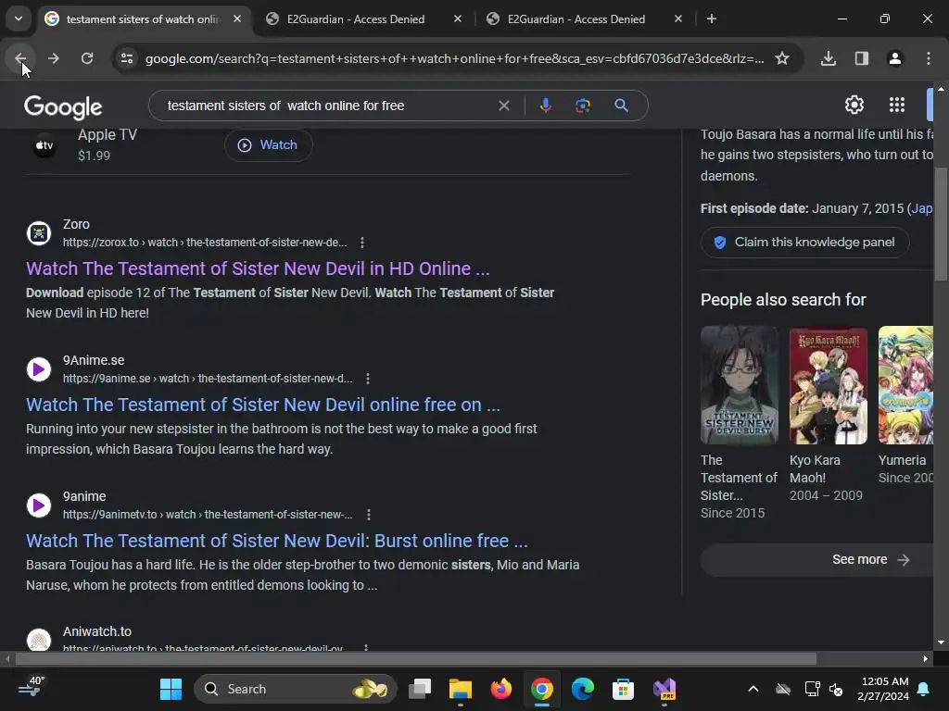Open a new browser tab

712,19
